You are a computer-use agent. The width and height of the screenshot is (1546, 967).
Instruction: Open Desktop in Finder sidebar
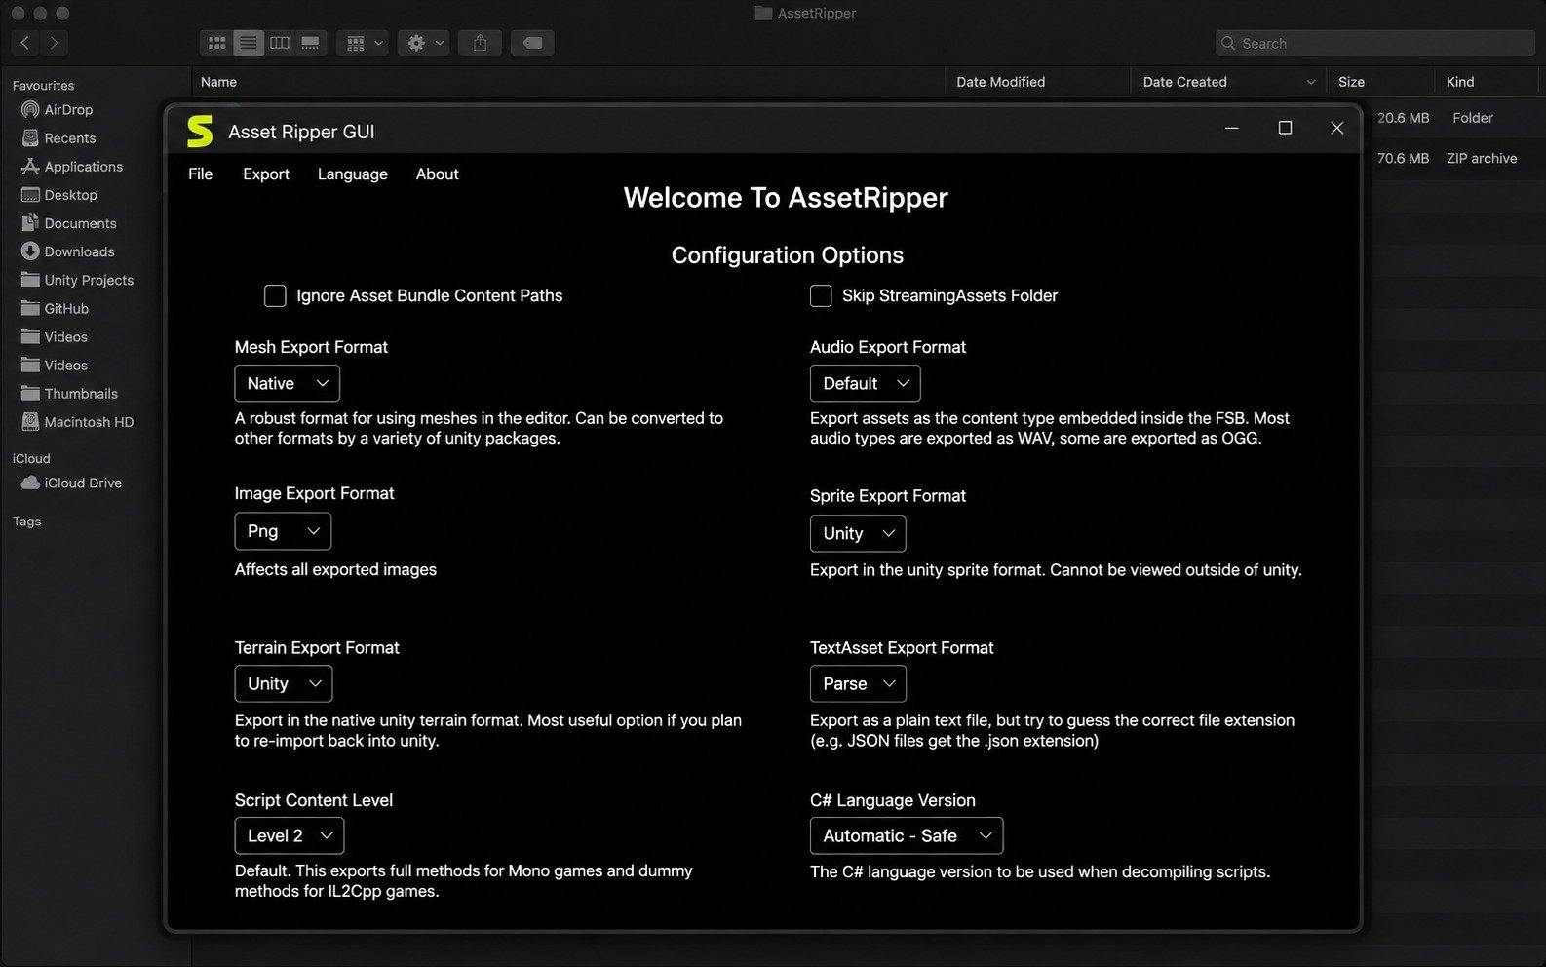[x=59, y=195]
